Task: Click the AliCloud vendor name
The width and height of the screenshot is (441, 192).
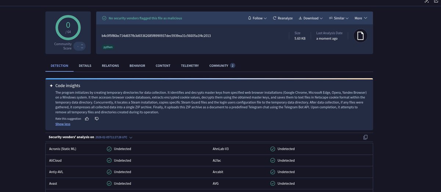Action: (x=56, y=161)
